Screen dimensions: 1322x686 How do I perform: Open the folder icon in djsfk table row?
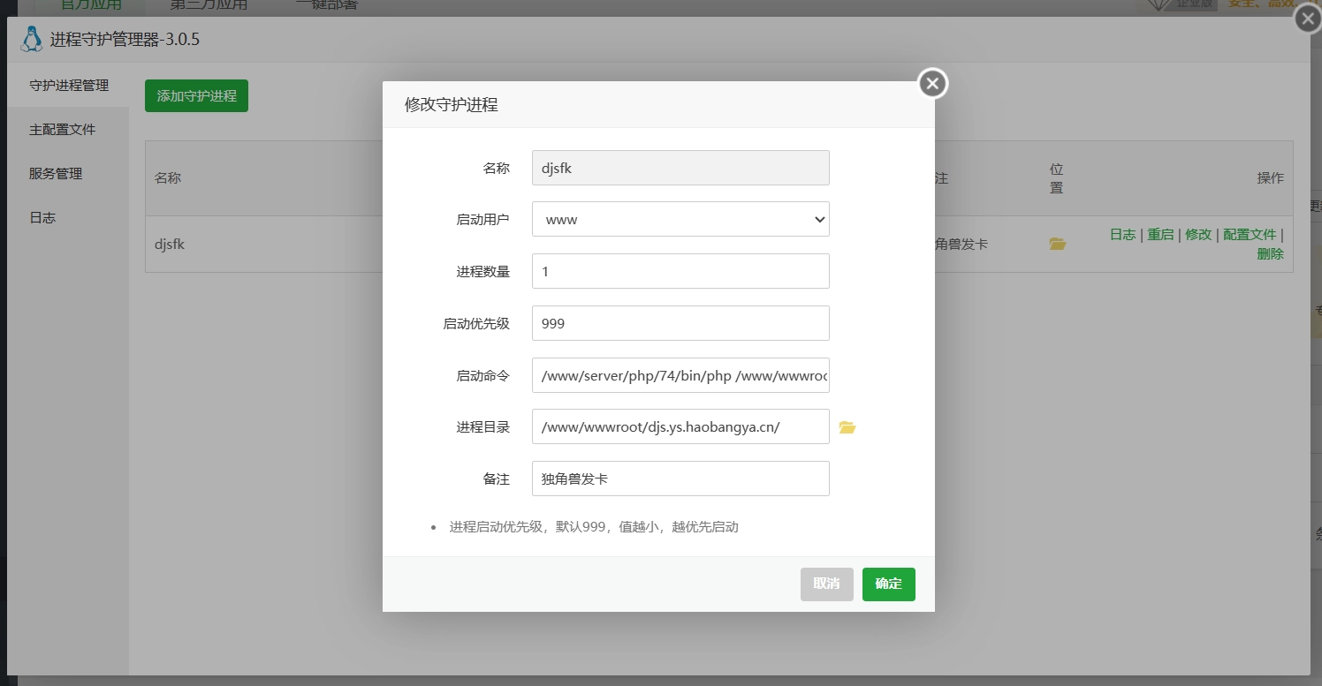[1058, 244]
